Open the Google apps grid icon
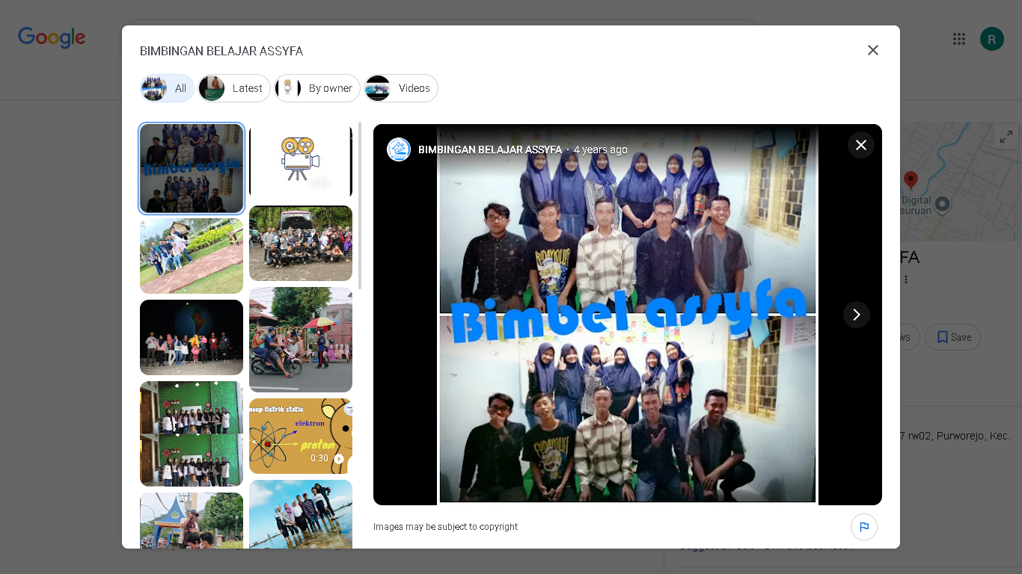This screenshot has height=574, width=1022. [x=958, y=39]
